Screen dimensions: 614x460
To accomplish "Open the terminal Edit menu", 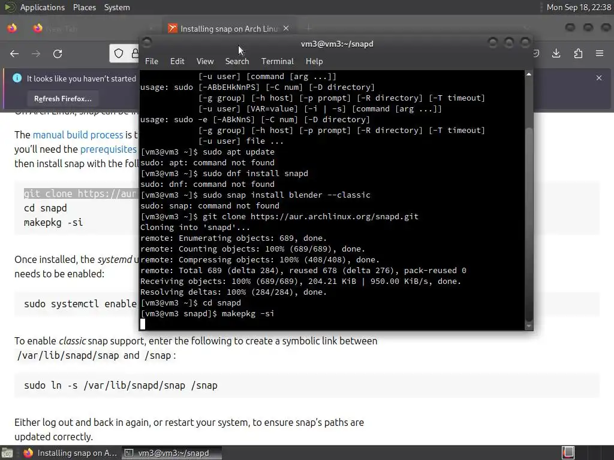I will [177, 61].
